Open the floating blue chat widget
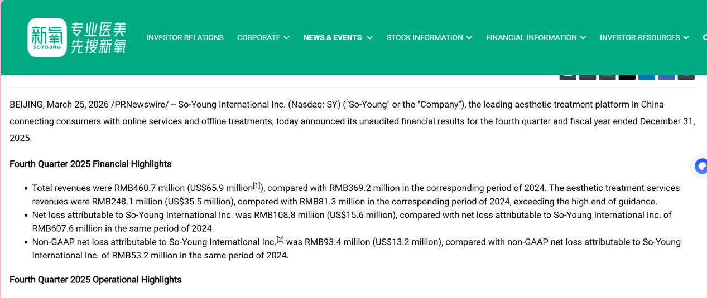707x298 pixels. (700, 166)
